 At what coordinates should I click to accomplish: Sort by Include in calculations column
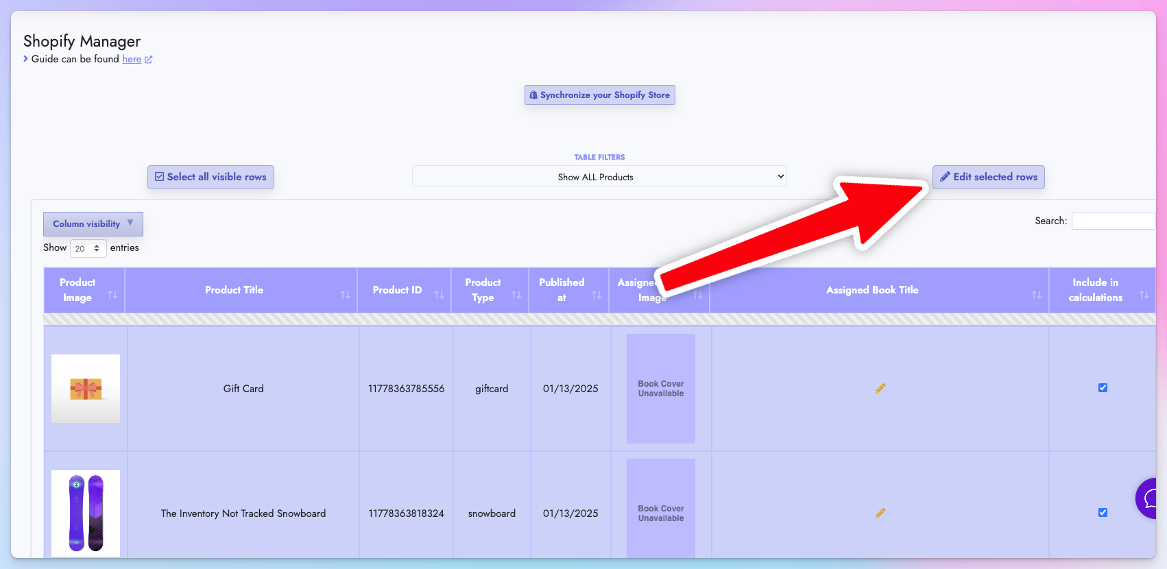tap(1102, 290)
